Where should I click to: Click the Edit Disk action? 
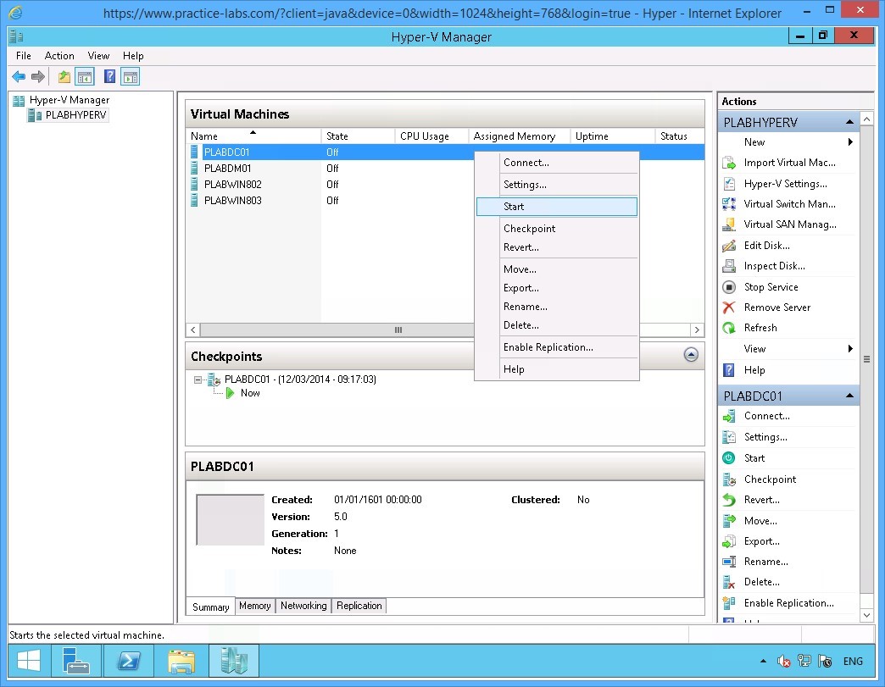tap(766, 245)
